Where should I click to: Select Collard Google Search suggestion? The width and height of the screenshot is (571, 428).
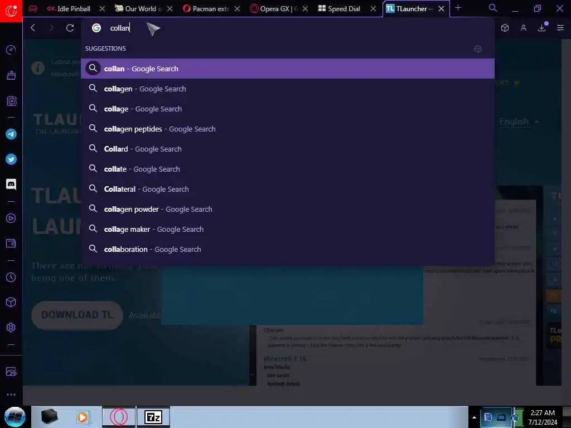coord(287,148)
